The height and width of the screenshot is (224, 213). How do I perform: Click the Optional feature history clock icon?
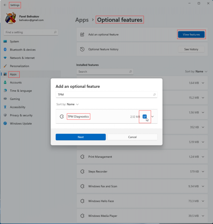pyautogui.click(x=82, y=49)
